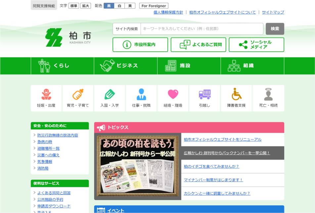
Task: Open topic 柏のイチゴを食べてみませんか？
Action: 211,167
